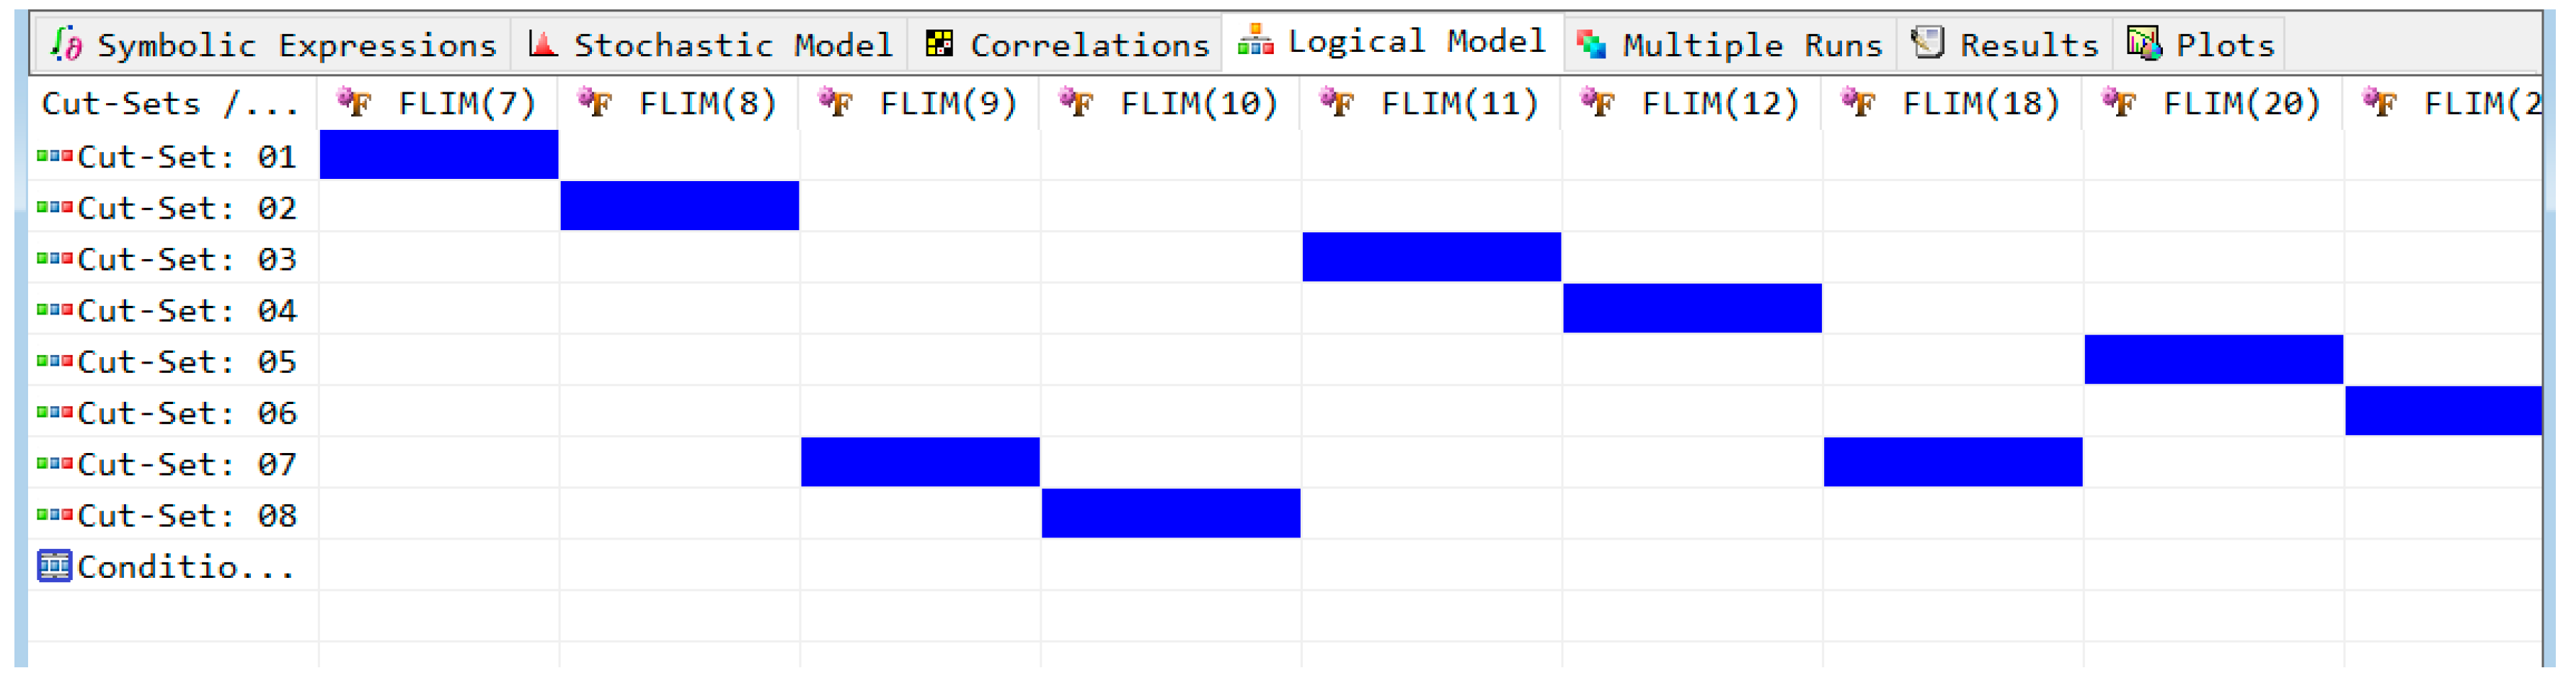The image size is (2576, 681).
Task: Toggle Cut-Set: 02 cell under FLIM(8)
Action: 680,206
